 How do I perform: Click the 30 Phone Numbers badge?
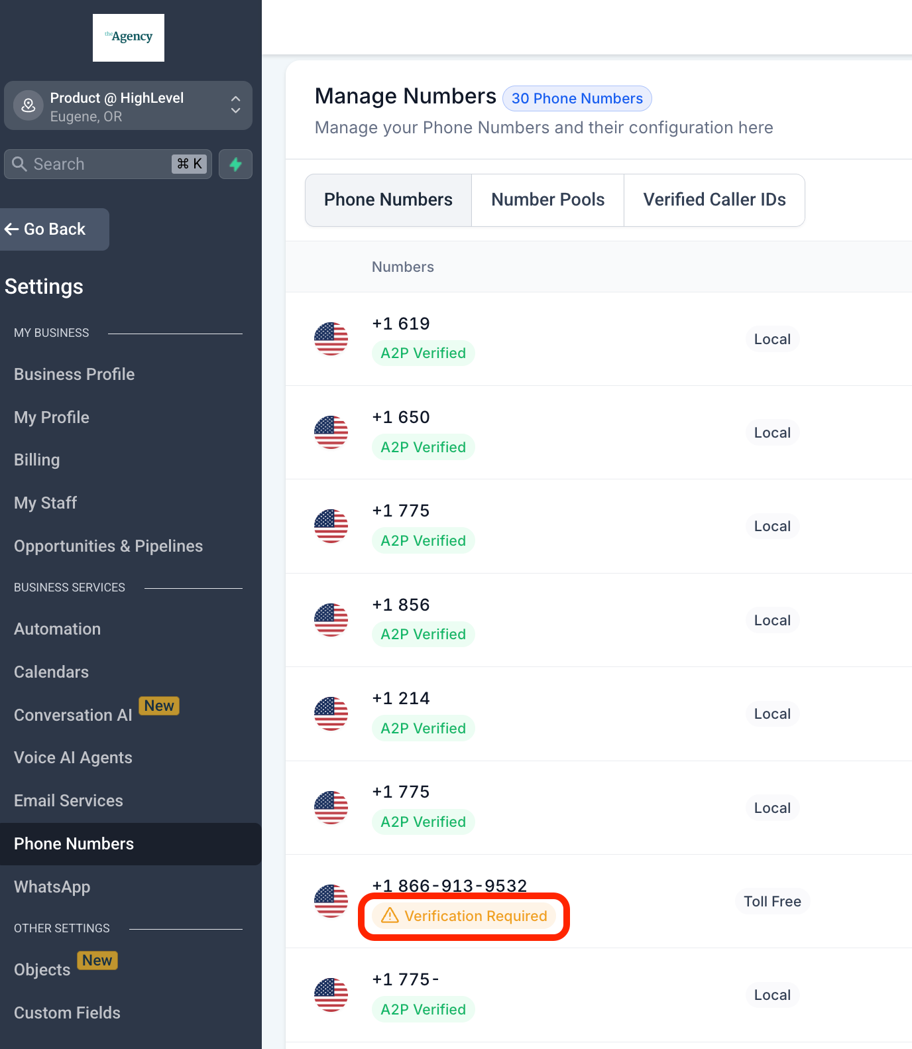[x=577, y=99]
